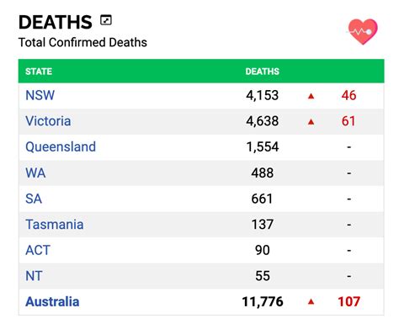Click the Total Confirmed Deaths subtitle
This screenshot has height=324, width=399.
[x=82, y=43]
